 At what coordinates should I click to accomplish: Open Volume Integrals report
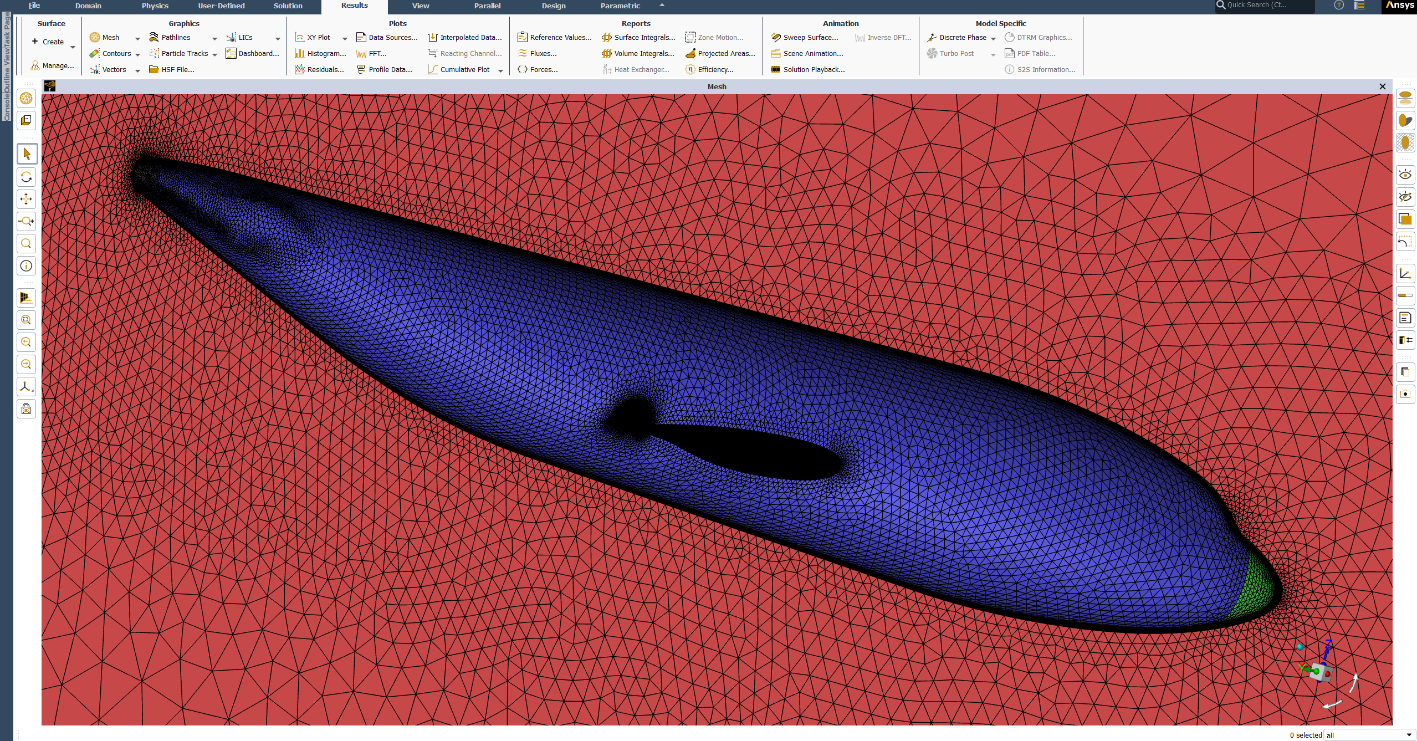638,54
